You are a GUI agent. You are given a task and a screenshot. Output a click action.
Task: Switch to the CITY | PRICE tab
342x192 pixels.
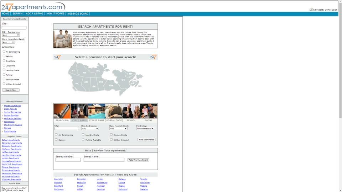pos(79,121)
